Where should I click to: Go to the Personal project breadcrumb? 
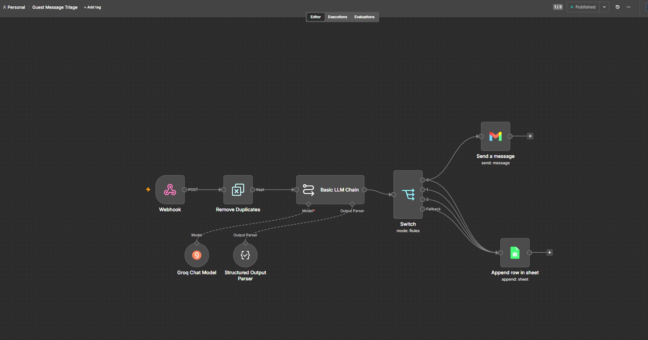[16, 7]
